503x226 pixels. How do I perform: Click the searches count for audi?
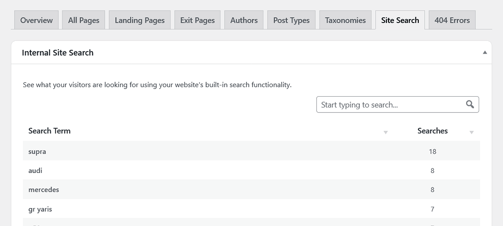pos(433,171)
